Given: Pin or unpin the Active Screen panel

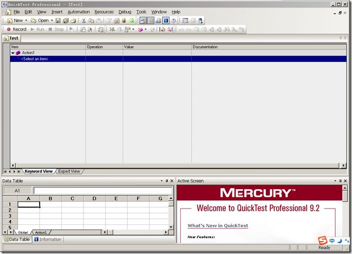Looking at the screenshot, I should click(340, 181).
